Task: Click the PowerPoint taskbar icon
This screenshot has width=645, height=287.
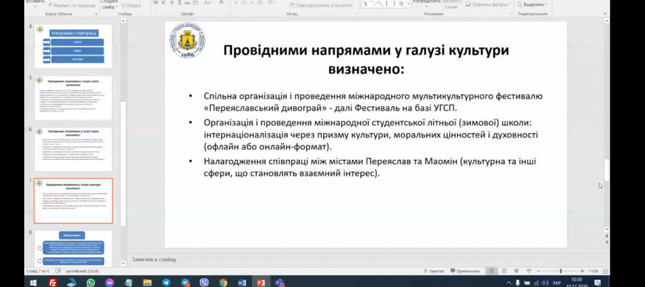Action: tap(261, 282)
